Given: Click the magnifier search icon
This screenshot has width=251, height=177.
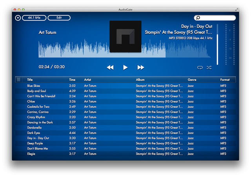Looking at the screenshot, I should [x=198, y=18].
